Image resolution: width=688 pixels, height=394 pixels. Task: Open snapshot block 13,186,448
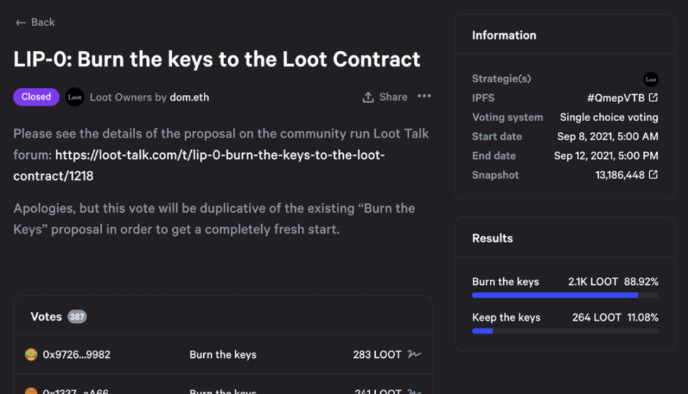pos(619,175)
